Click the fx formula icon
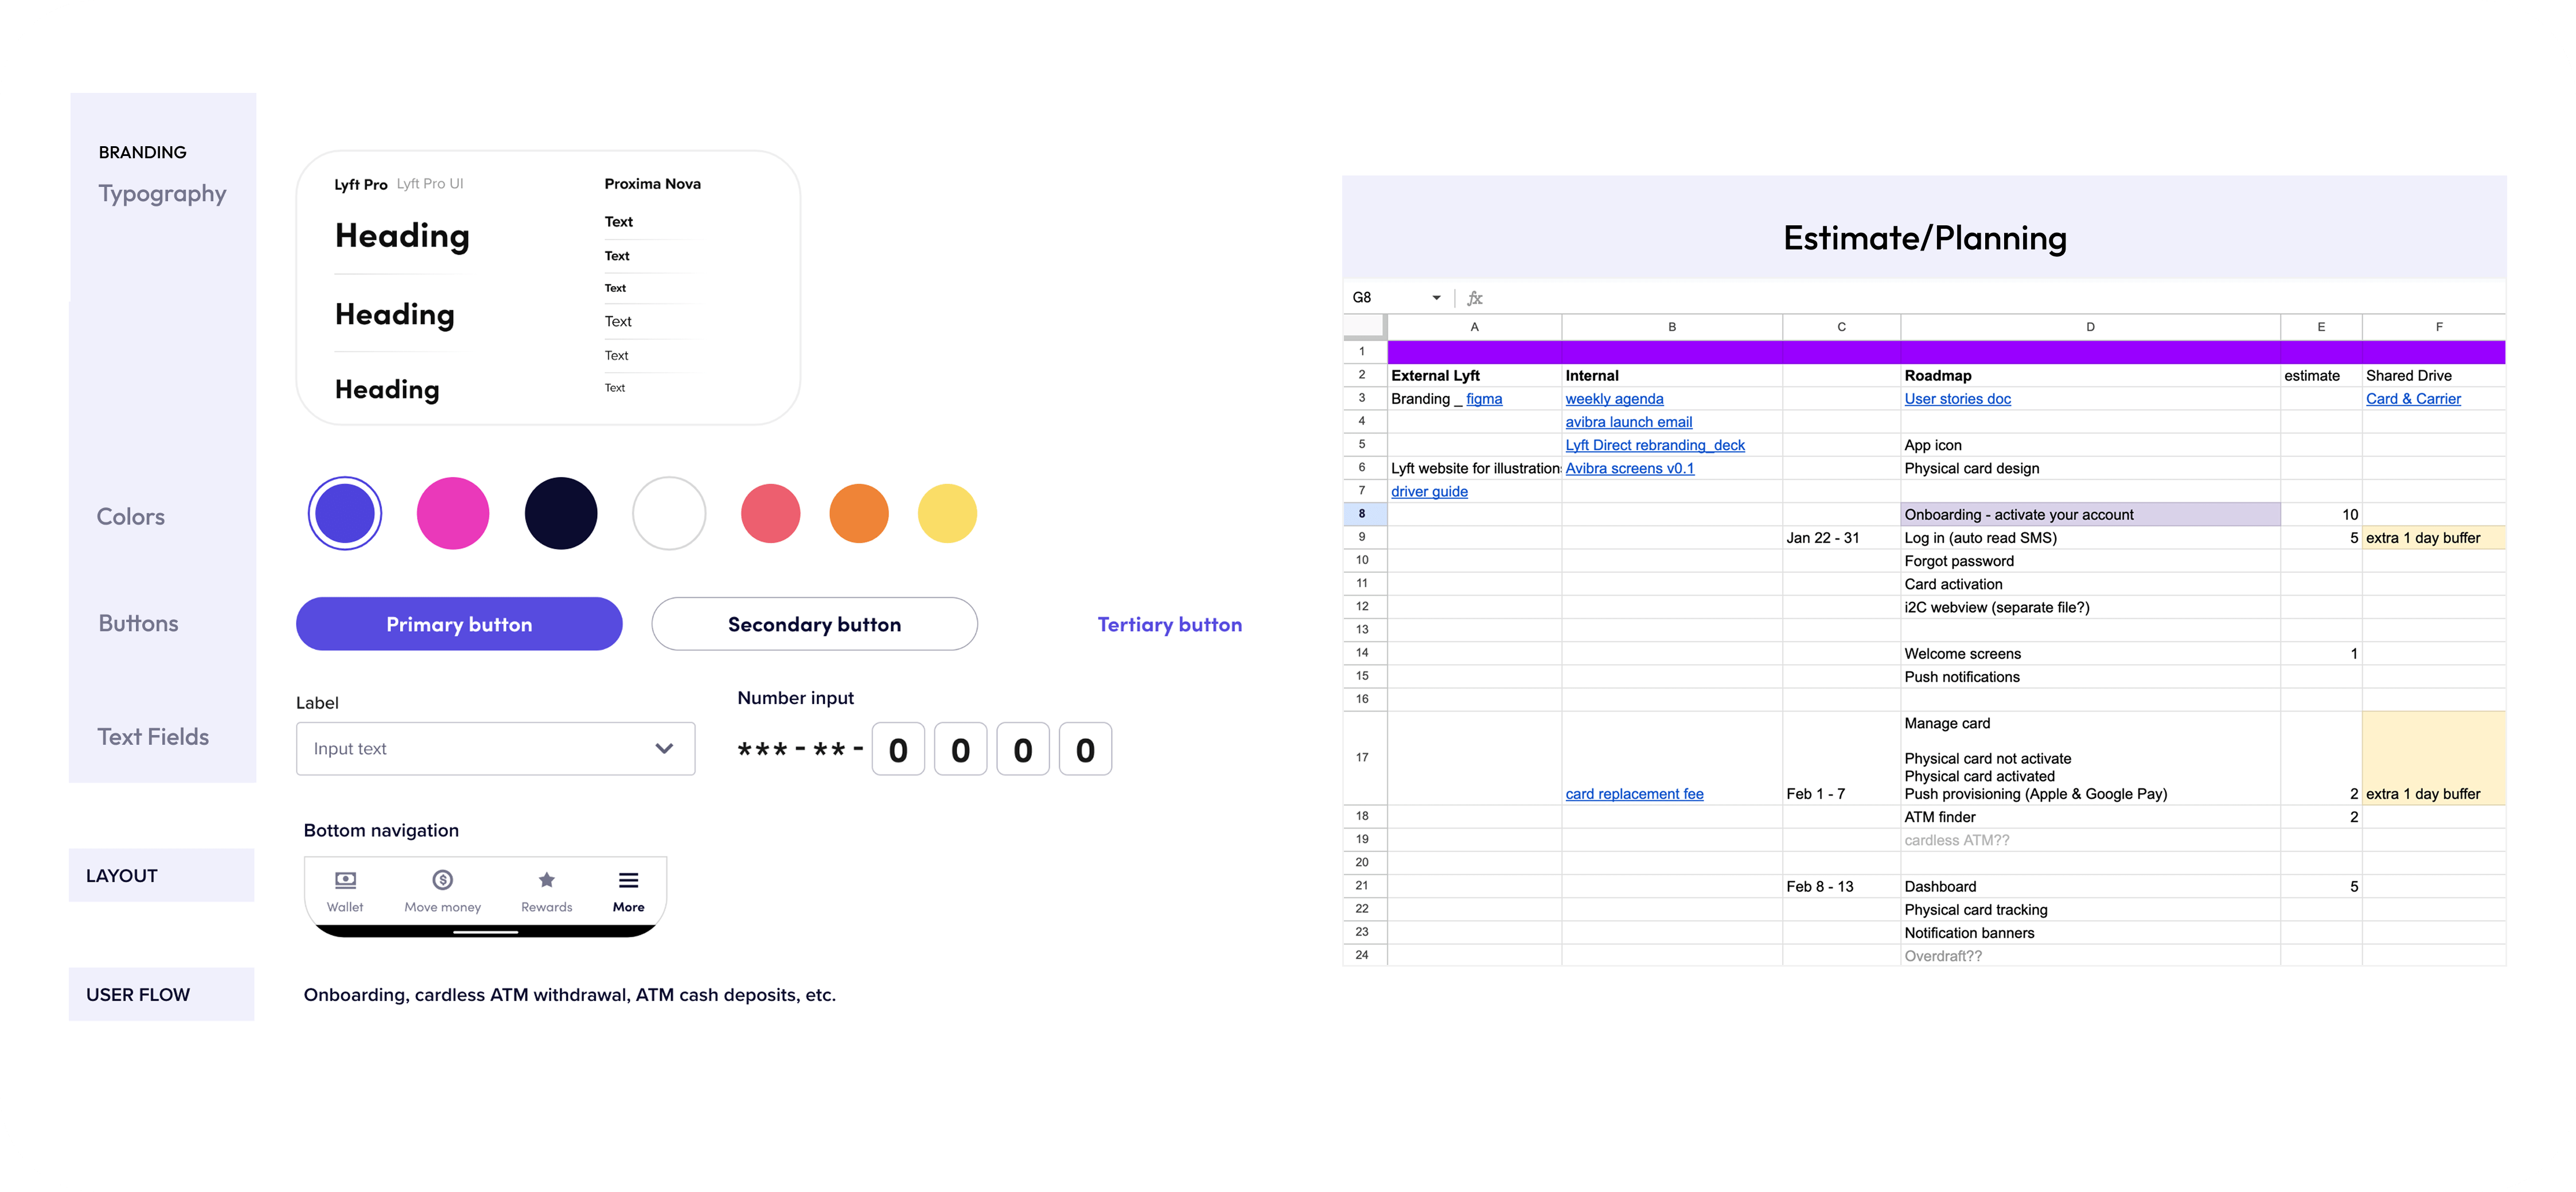Viewport: 2576px width, 1192px height. point(1474,298)
